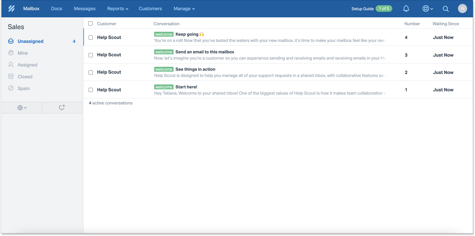Click 'Just Now' in the 'Start here!' row

443,90
